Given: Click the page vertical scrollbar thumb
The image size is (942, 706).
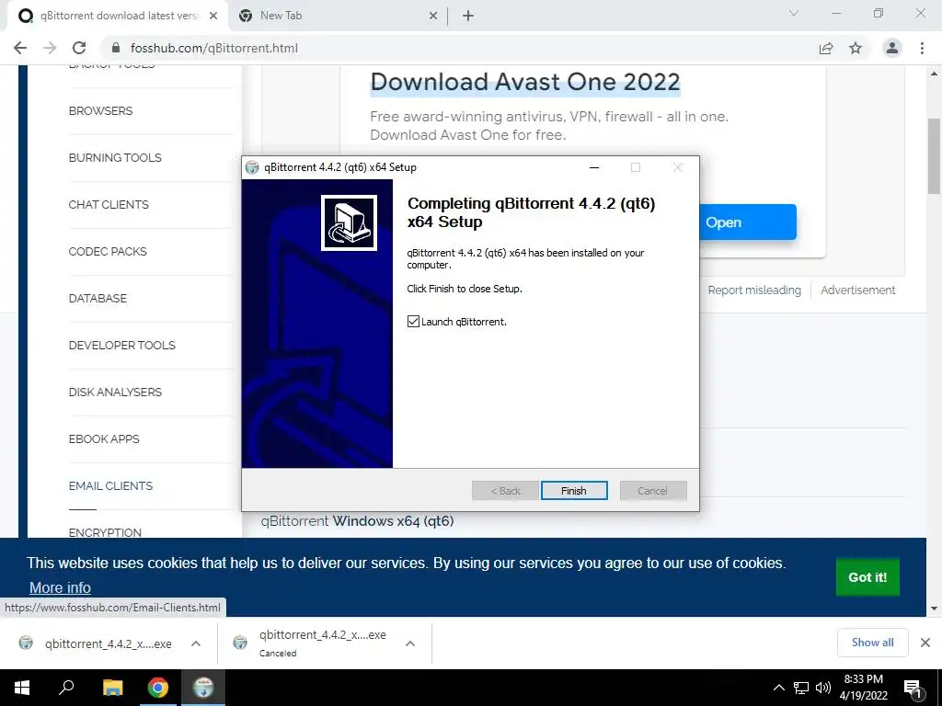Looking at the screenshot, I should [935, 156].
